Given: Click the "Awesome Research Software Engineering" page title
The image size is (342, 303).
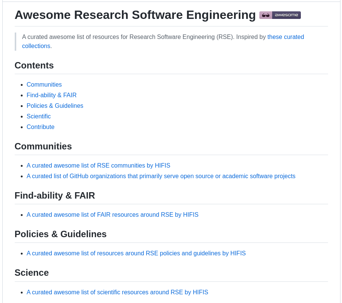Looking at the screenshot, I should [x=135, y=15].
